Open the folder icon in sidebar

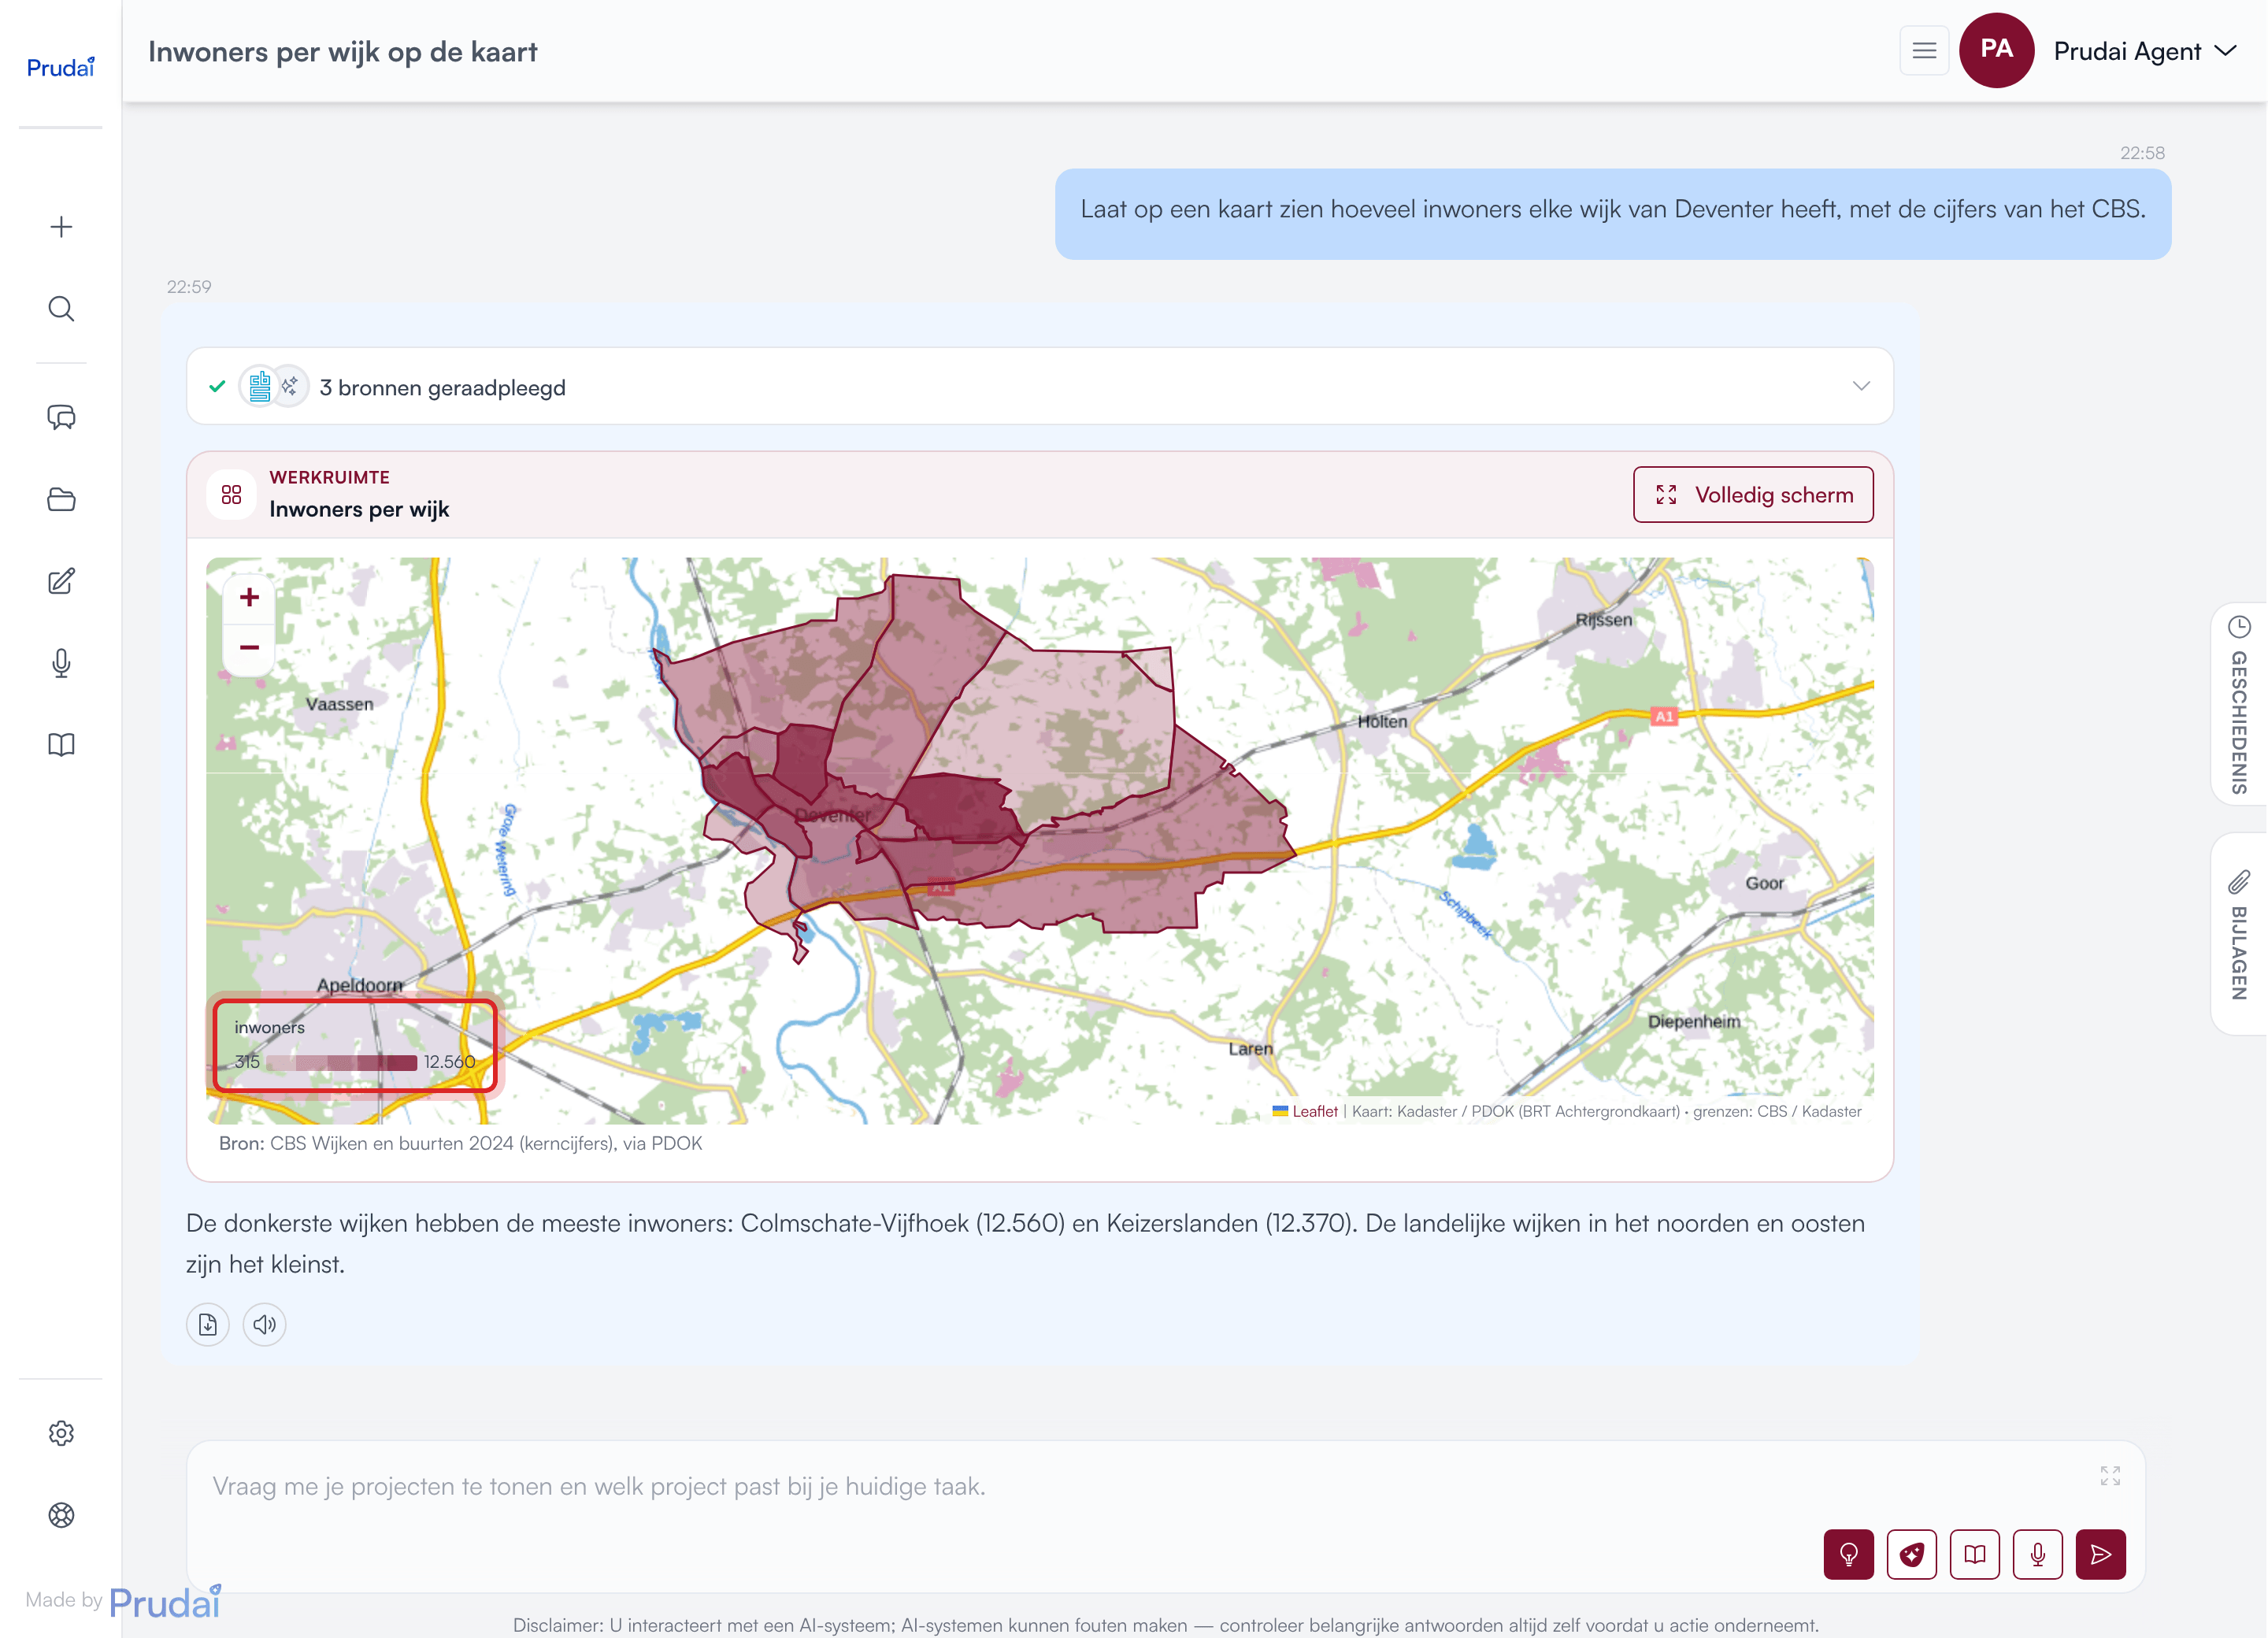(x=61, y=499)
